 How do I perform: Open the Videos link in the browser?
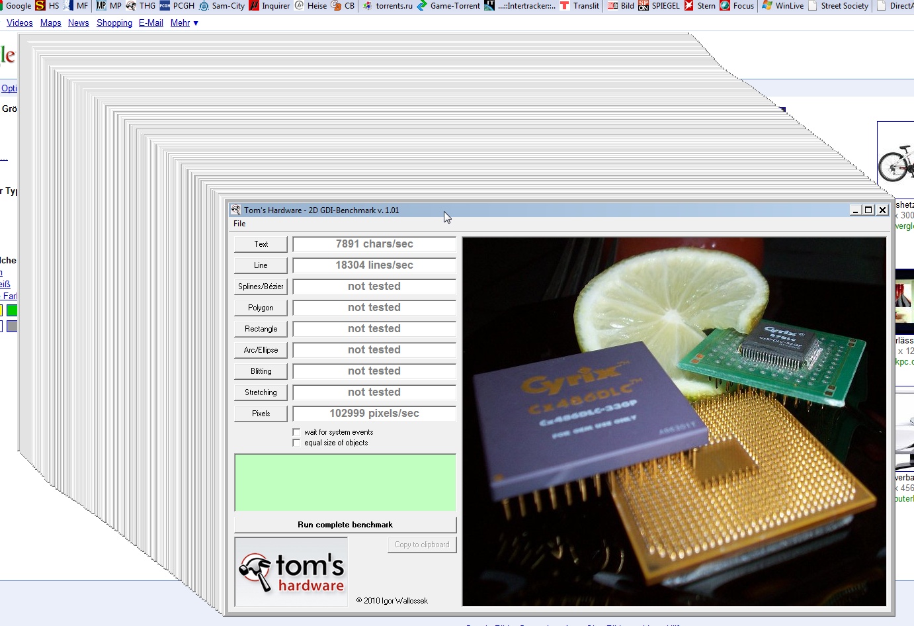pyautogui.click(x=20, y=22)
